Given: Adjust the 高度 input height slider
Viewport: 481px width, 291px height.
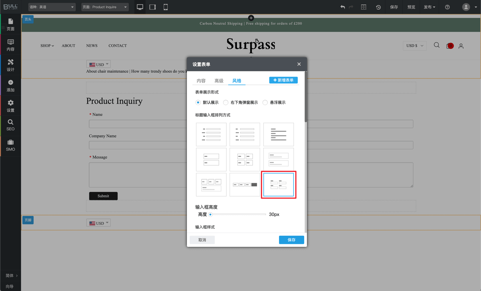Looking at the screenshot, I should [211, 214].
